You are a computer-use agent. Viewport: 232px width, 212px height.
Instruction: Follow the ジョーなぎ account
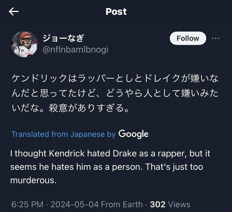click(x=188, y=39)
